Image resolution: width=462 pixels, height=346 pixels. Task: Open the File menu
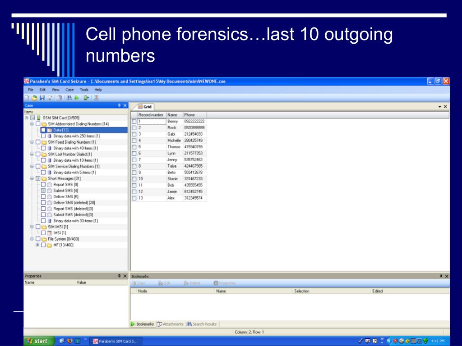(30, 90)
